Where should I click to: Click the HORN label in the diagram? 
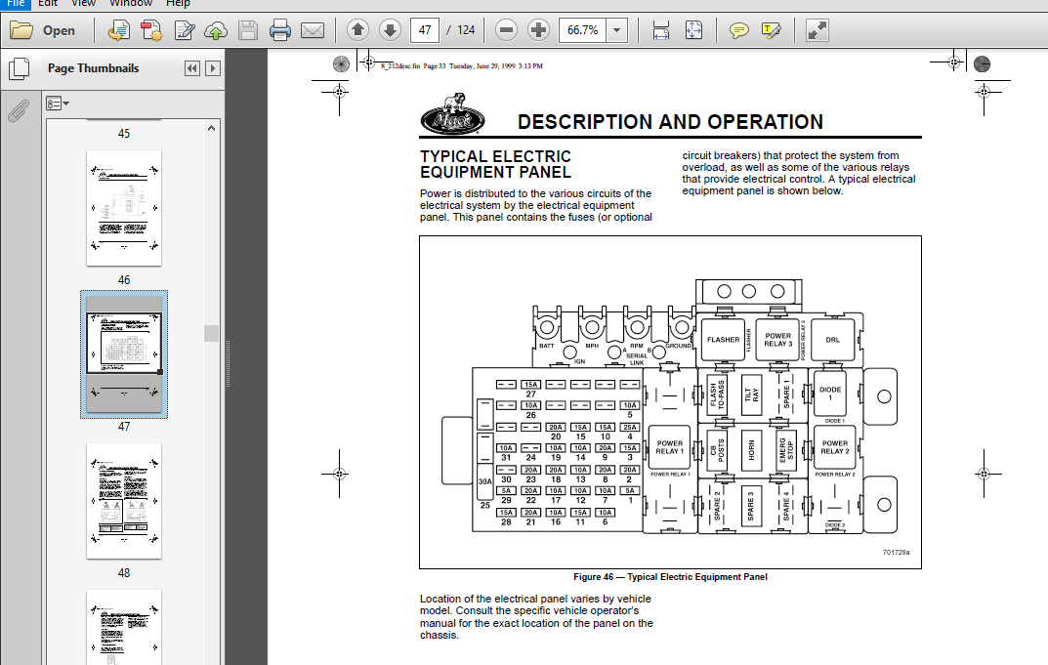coord(751,450)
